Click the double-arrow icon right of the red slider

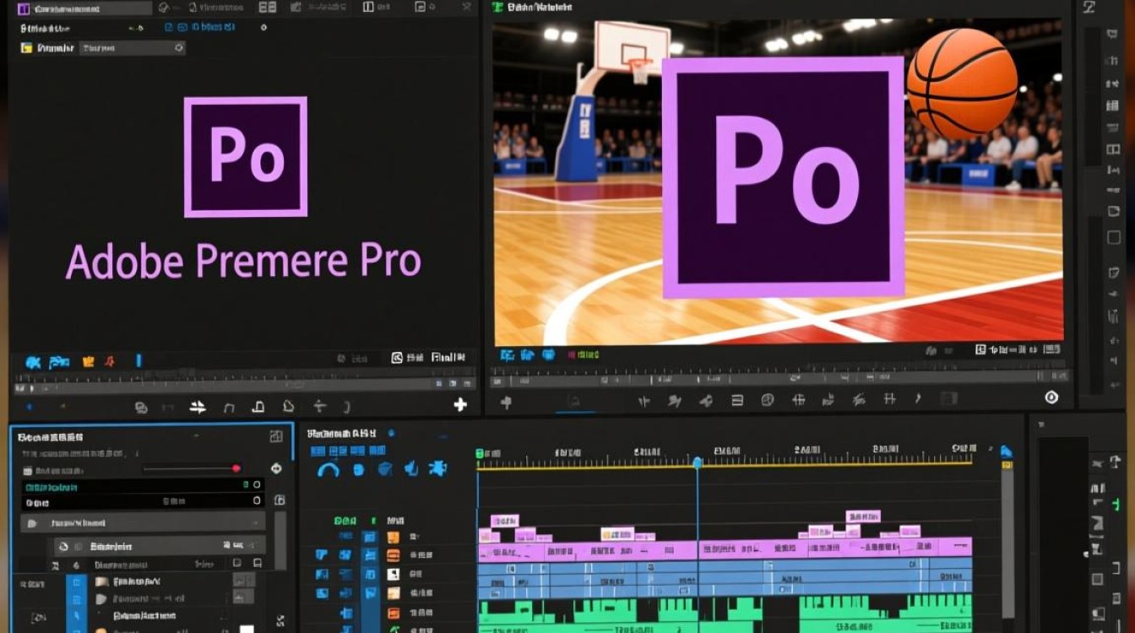click(x=276, y=468)
